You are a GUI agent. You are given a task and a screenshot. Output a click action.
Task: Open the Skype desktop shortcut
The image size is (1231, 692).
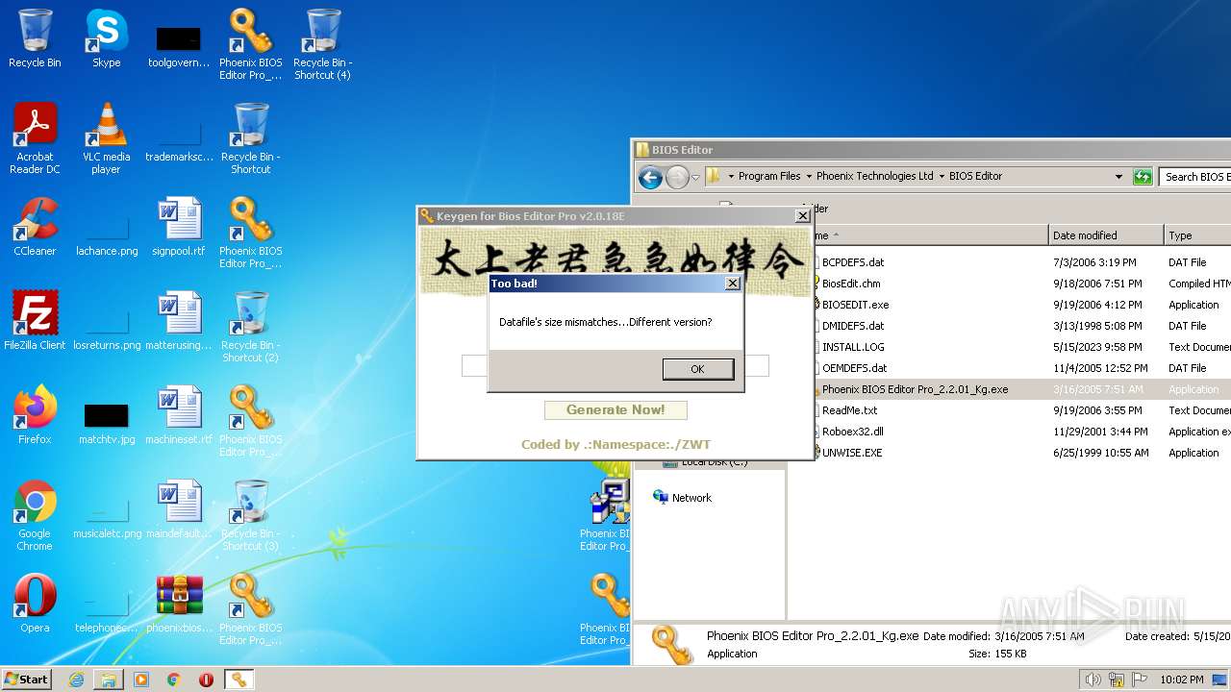point(107,39)
